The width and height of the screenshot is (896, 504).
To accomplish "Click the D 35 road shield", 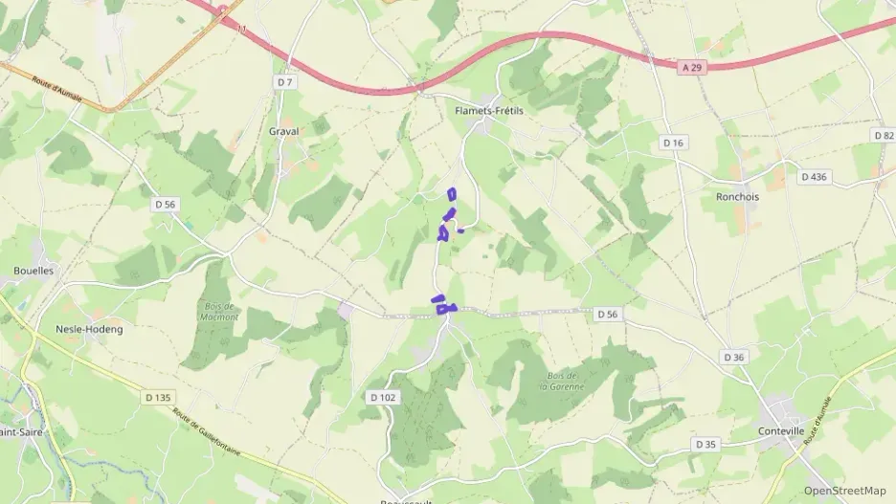I will (x=706, y=444).
